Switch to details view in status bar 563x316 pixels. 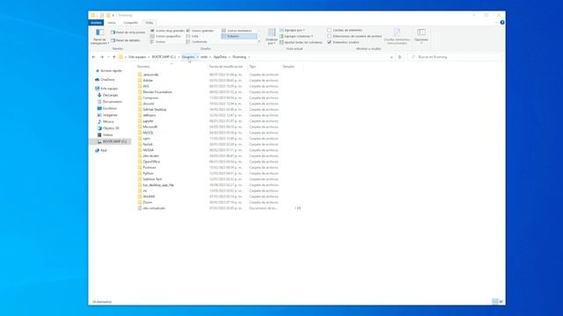495,302
